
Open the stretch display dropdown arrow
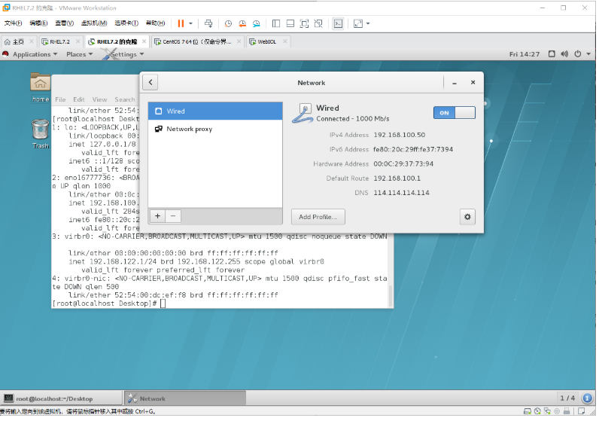(368, 23)
